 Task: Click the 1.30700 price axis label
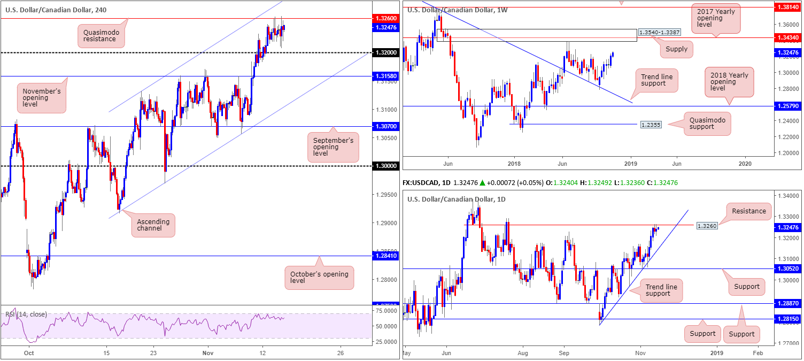[x=386, y=126]
